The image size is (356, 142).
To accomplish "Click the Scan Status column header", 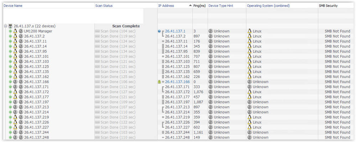I will coord(104,6).
